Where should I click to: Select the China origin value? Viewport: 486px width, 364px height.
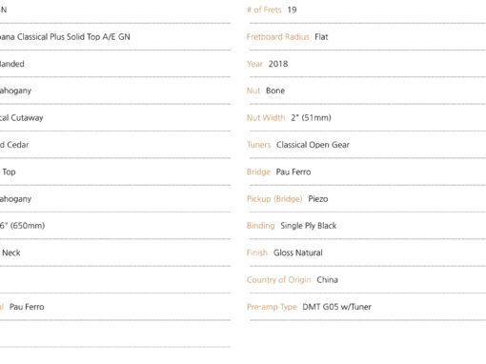coord(327,280)
